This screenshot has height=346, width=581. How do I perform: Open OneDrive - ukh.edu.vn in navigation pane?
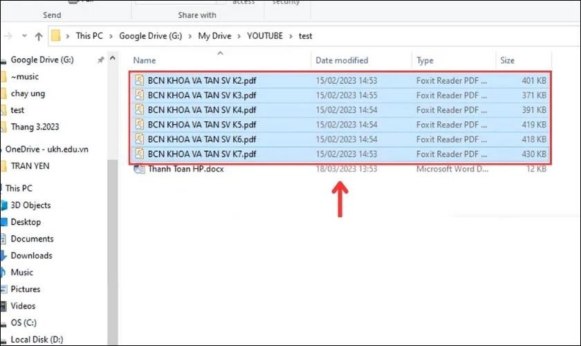tap(47, 149)
